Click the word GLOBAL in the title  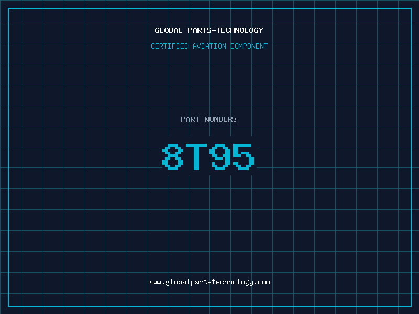169,30
